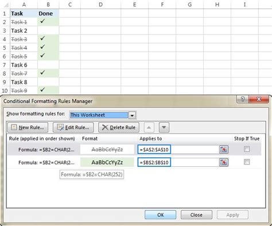Select strikethrough Task 1 cell

click(24, 22)
